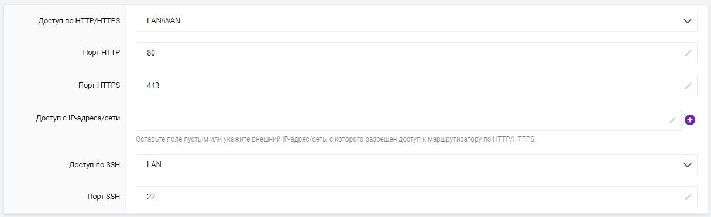Click the pencil icon in Порт SSH field
The width and height of the screenshot is (711, 217).
pos(688,197)
